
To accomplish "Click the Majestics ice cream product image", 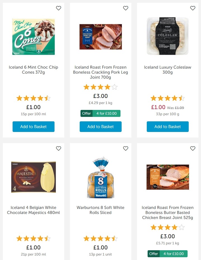I will pos(33,177).
